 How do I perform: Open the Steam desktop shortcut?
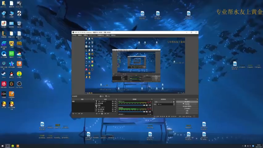4,74
